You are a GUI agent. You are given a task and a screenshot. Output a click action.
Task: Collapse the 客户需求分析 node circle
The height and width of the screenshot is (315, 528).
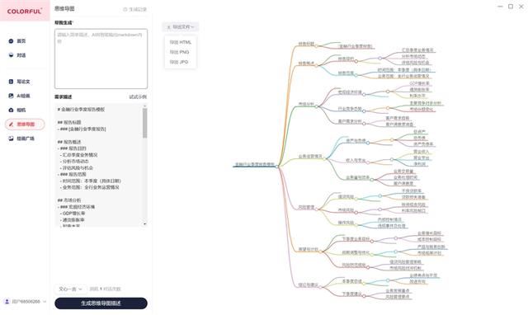[x=364, y=124]
